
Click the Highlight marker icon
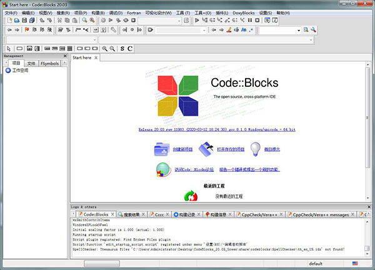(229, 30)
